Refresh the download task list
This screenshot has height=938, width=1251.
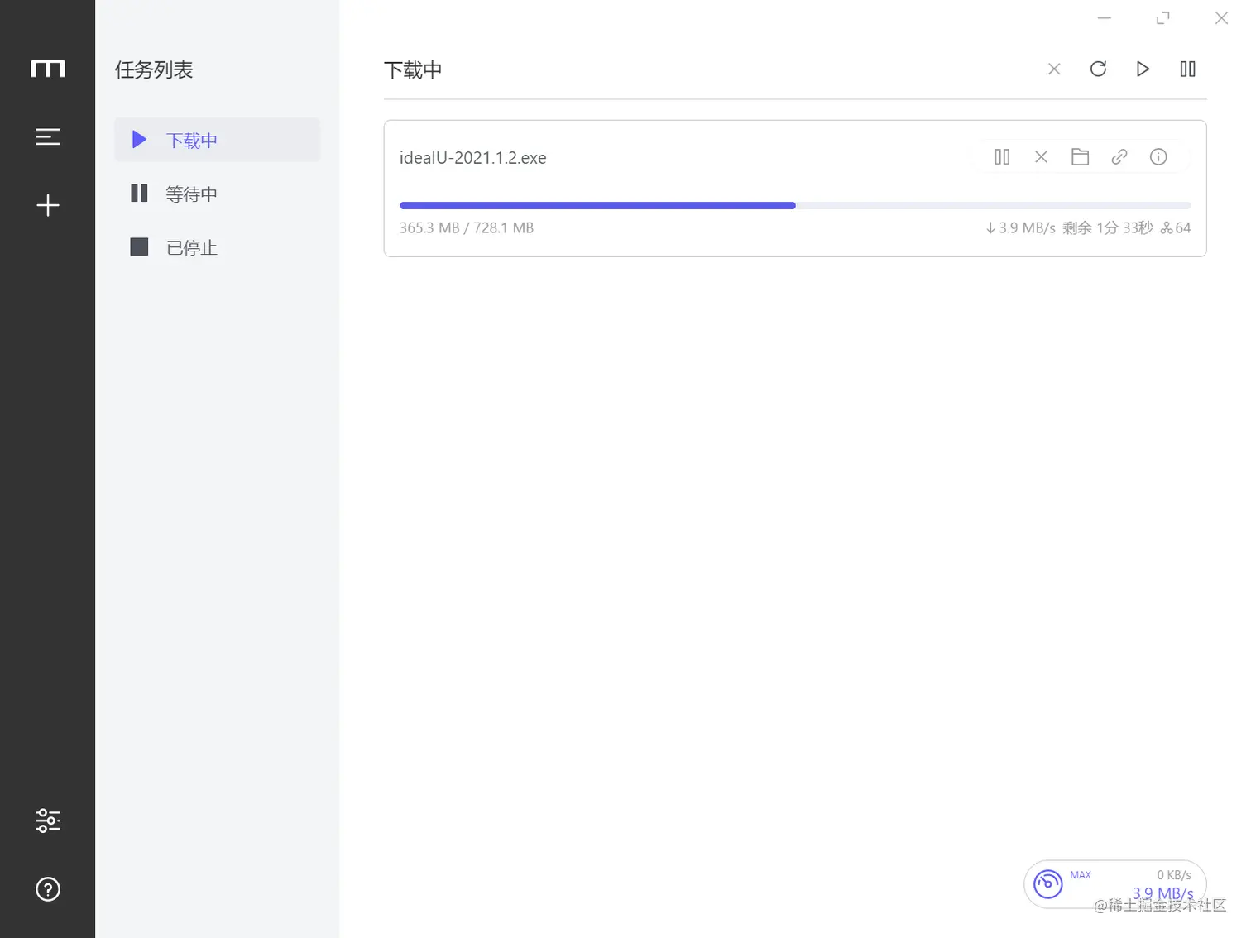click(1098, 69)
